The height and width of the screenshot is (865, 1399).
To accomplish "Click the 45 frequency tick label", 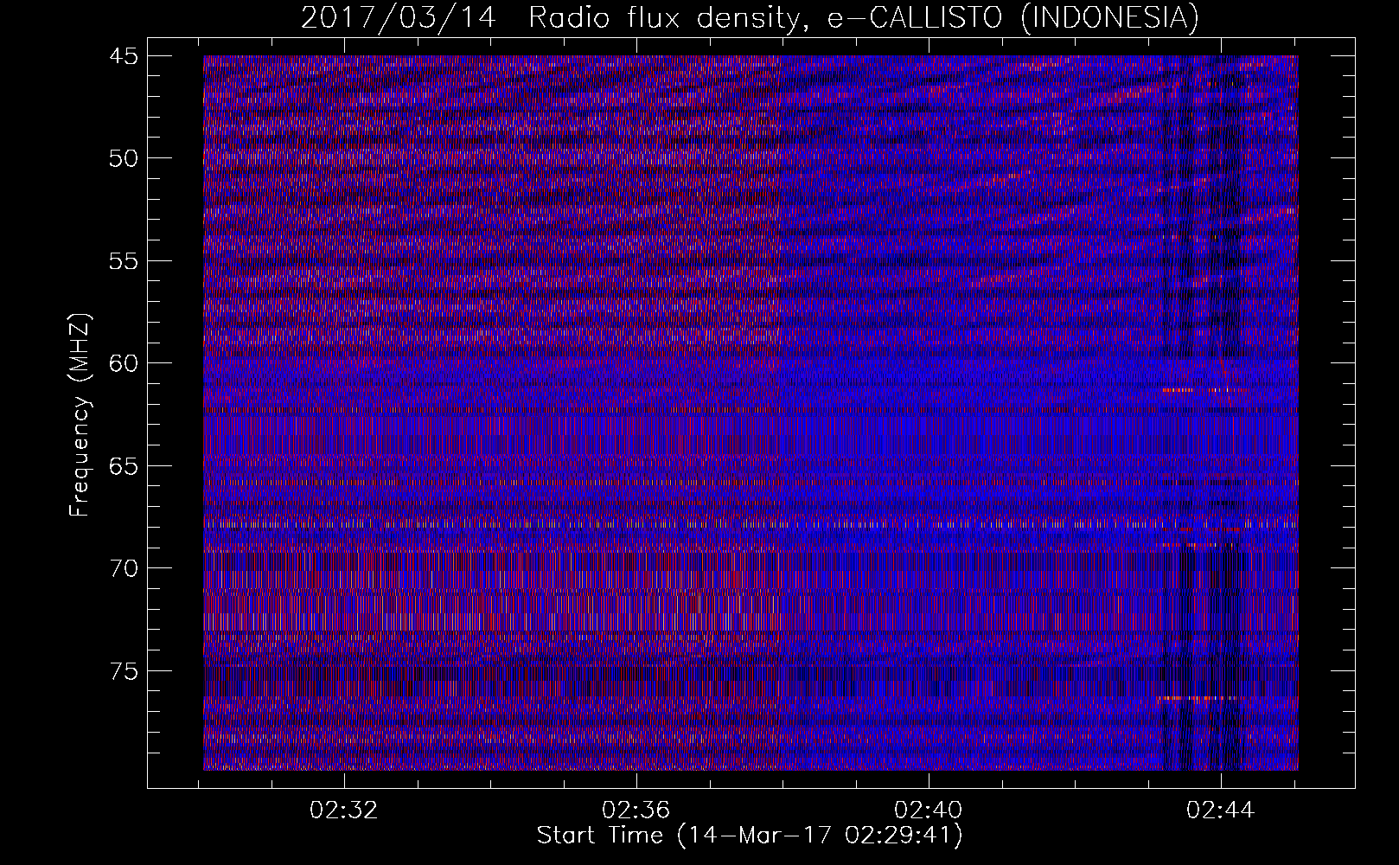I will 123,56.
